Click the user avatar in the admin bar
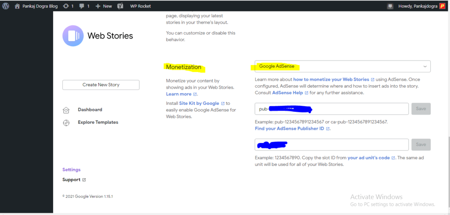 click(x=442, y=6)
